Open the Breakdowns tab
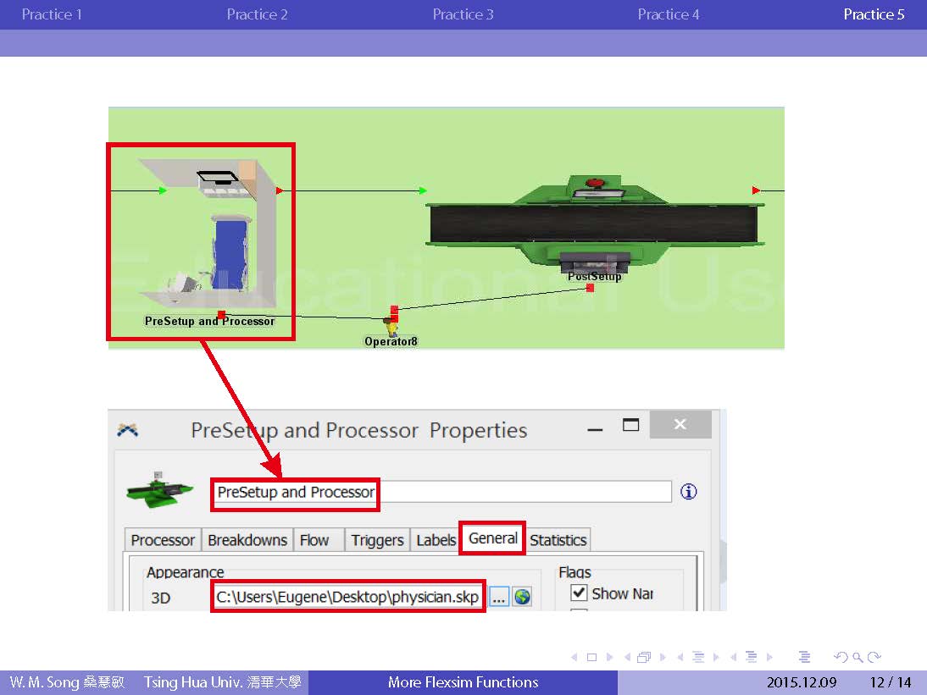927x695 pixels. point(247,540)
